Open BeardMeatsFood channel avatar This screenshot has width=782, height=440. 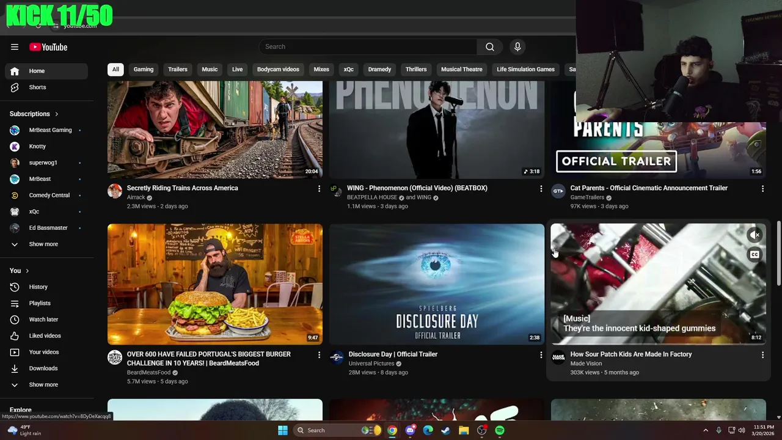click(115, 358)
